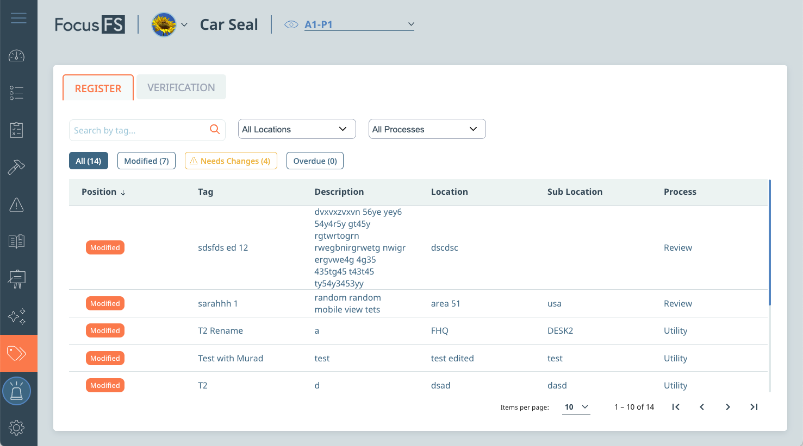Open the checklist clipboard sidebar icon

point(16,130)
